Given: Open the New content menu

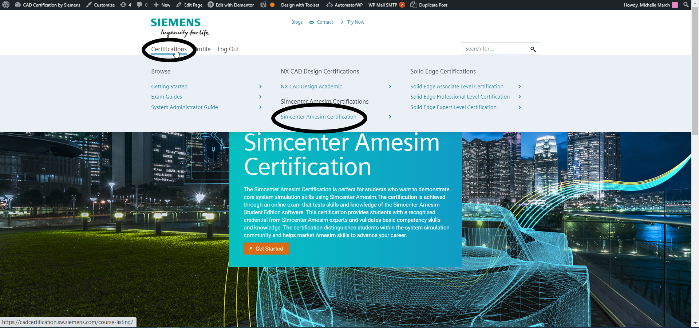Looking at the screenshot, I should pyautogui.click(x=162, y=5).
